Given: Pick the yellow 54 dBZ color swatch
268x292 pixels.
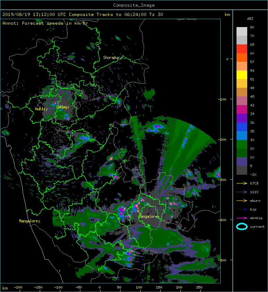Looking at the screenshot, I should (x=242, y=75).
